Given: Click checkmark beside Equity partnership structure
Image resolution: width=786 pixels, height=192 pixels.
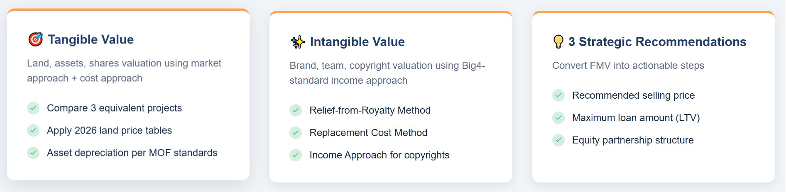Looking at the screenshot, I should [x=558, y=141].
